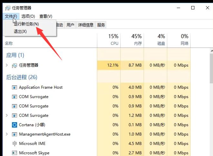Viewport: 213px width, 156px height.
Task: Open the 选项(O) menu
Action: 28,16
